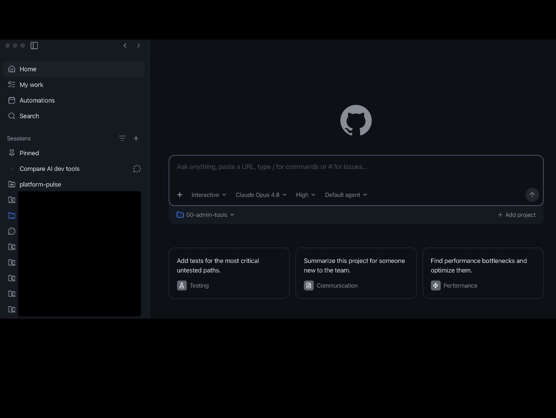The image size is (556, 418).
Task: Pick the Summarize this project suggestion card
Action: [356, 273]
